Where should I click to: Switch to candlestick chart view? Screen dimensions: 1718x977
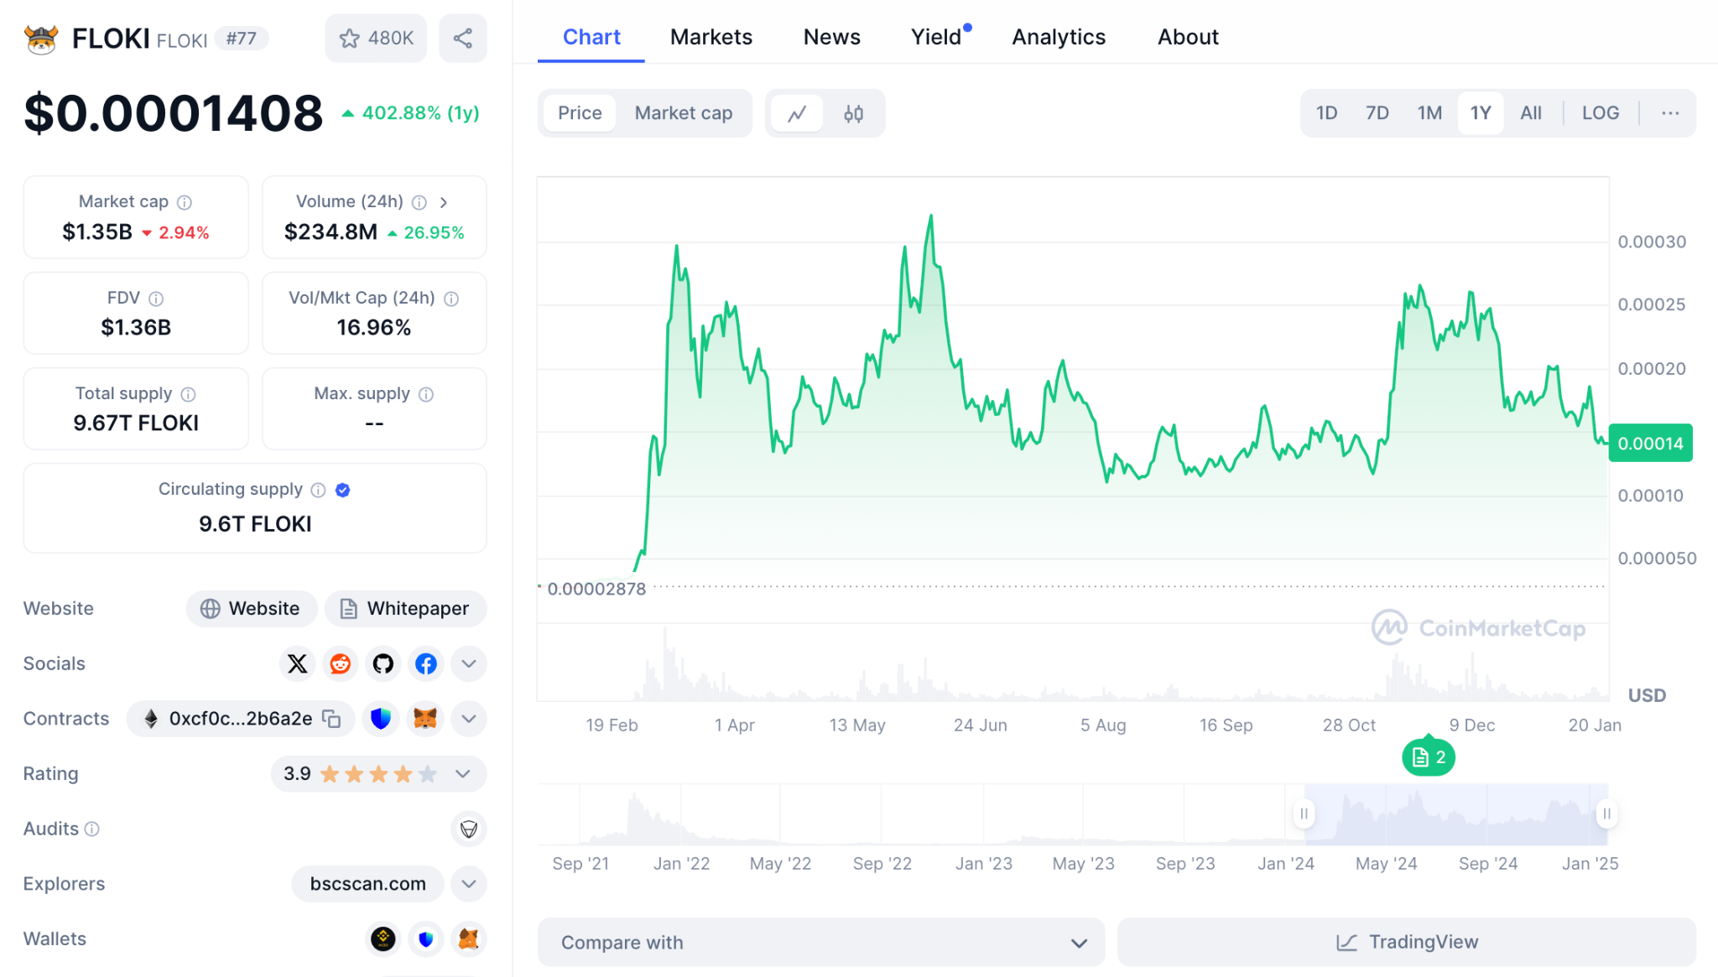[853, 113]
